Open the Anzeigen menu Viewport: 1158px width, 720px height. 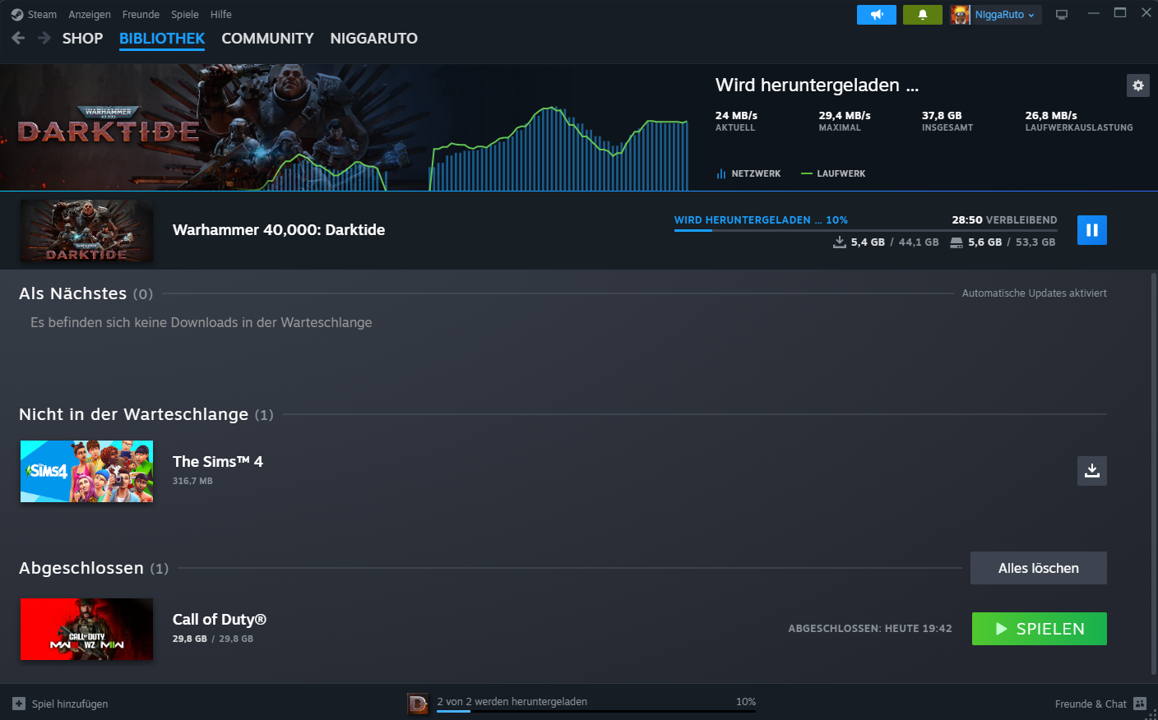(x=90, y=15)
